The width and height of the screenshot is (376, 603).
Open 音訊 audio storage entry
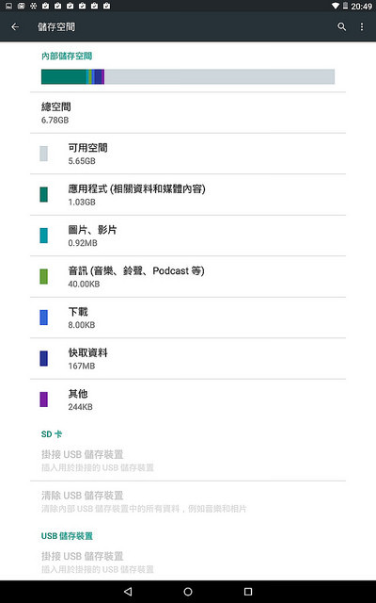tap(188, 276)
